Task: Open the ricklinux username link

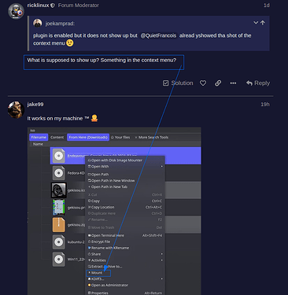Action: click(38, 6)
